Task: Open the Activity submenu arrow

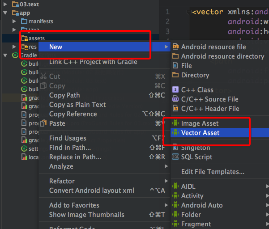Action: tap(267, 195)
